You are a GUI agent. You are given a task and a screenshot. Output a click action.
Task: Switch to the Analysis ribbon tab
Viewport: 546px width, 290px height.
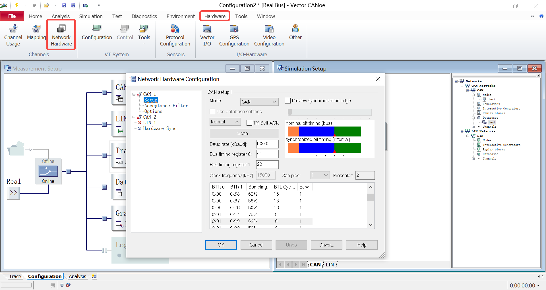pos(61,16)
